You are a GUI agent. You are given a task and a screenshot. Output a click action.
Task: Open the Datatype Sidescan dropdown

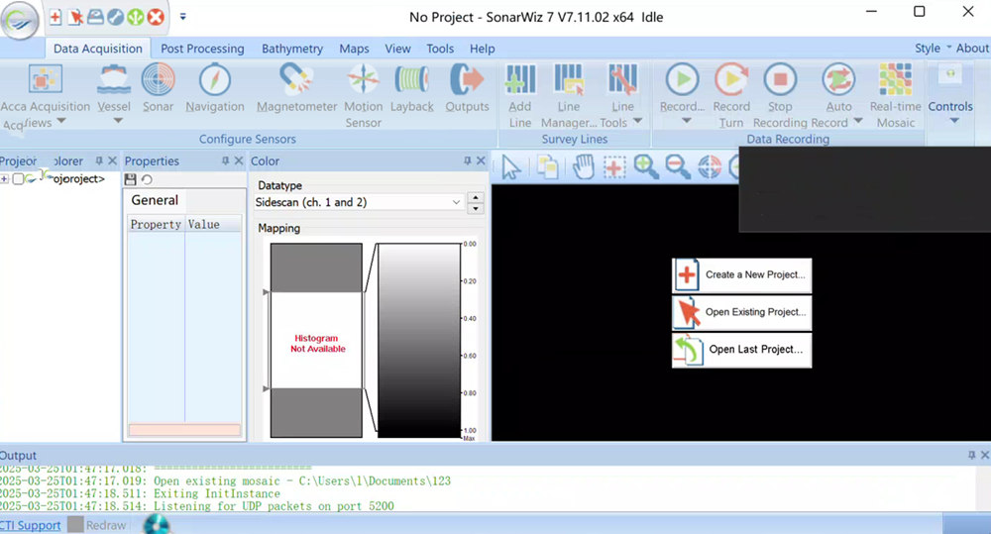pos(358,202)
